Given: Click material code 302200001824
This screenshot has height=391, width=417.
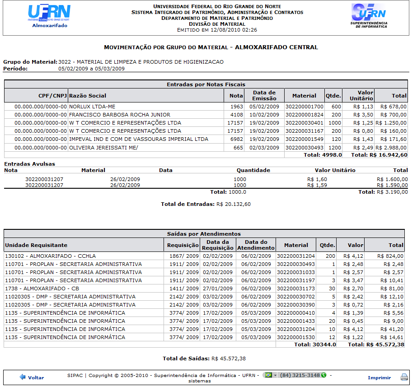Looking at the screenshot, I should (x=305, y=115).
